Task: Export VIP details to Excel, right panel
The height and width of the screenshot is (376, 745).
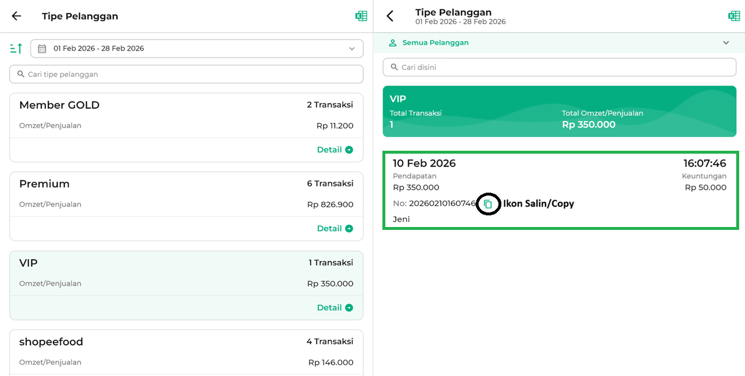Action: coord(734,16)
